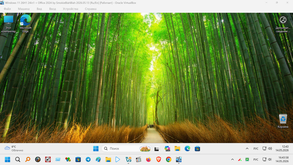
Task: Open the Машина menu
Action: pyautogui.click(x=24, y=9)
